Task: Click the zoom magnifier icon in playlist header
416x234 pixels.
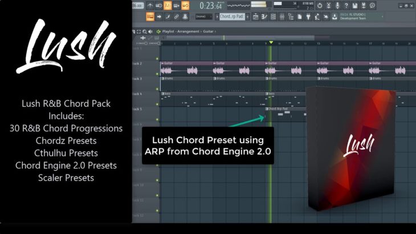Action: (145, 31)
